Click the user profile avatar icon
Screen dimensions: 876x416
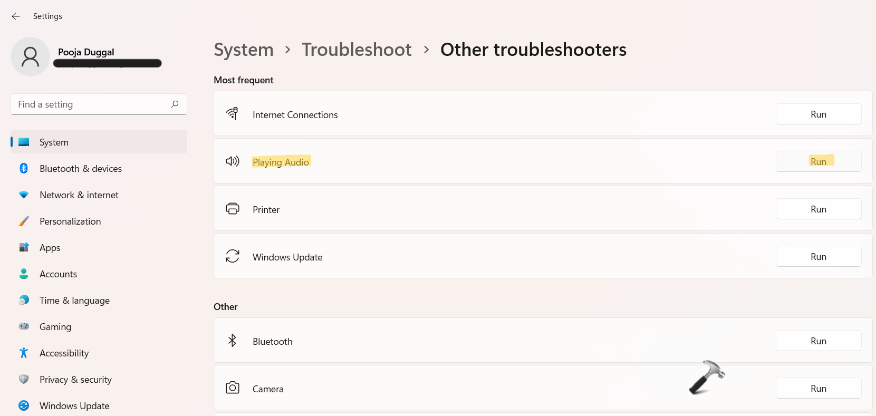click(30, 56)
